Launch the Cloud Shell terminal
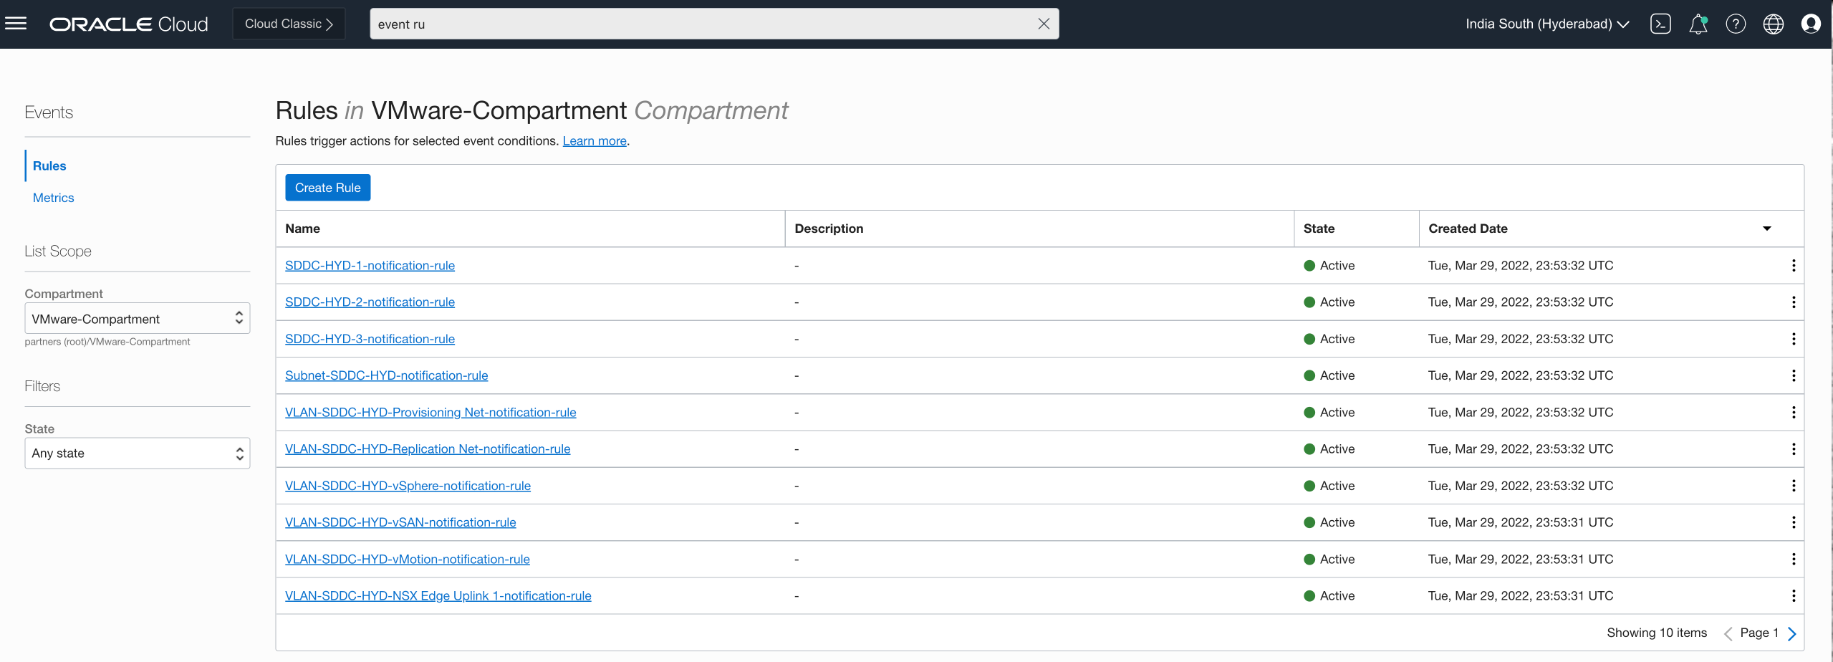 (x=1660, y=23)
